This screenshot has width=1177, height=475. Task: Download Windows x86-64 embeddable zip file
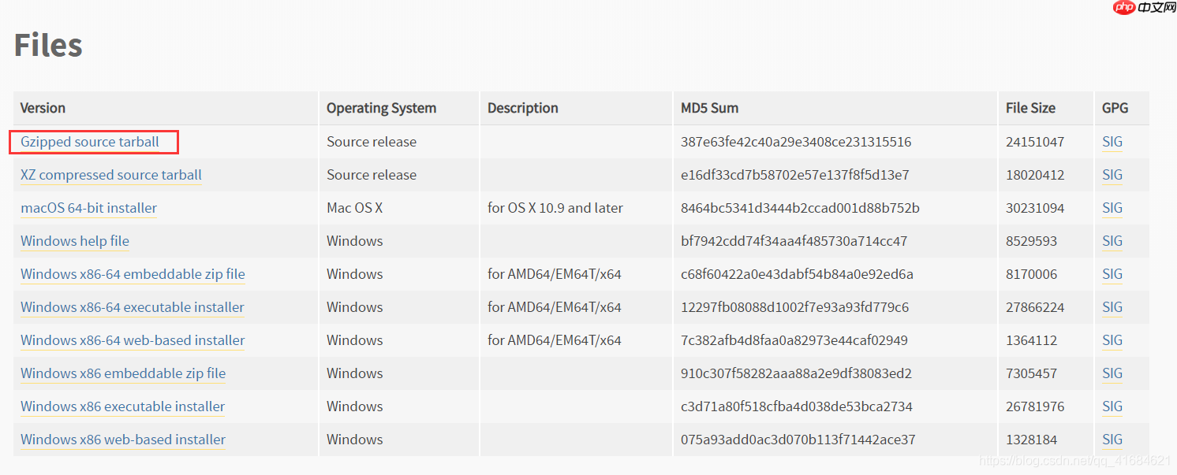tap(133, 274)
